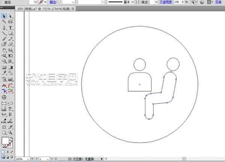Image resolution: width=225 pixels, height=162 pixels.
Task: Click the blue zigzag plugin tool
Action: coord(4,91)
